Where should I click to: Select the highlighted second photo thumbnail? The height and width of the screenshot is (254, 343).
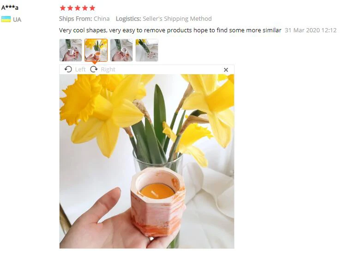point(96,50)
